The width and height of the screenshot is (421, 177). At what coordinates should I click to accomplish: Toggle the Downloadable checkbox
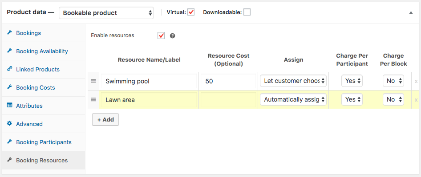247,12
